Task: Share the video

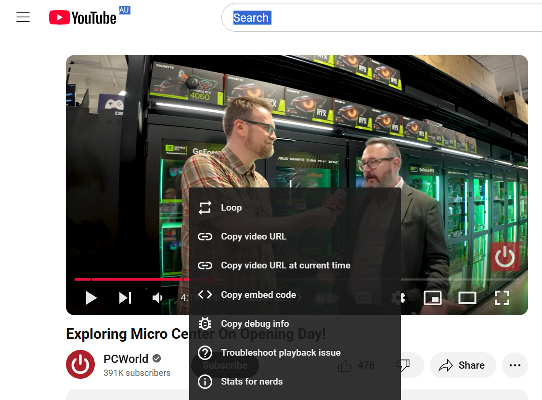Action: [463, 365]
